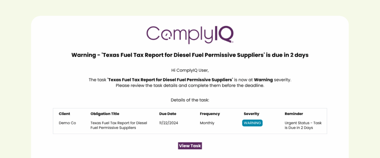The height and width of the screenshot is (158, 380).
Task: Click the bold warning headline at top
Action: click(x=190, y=55)
